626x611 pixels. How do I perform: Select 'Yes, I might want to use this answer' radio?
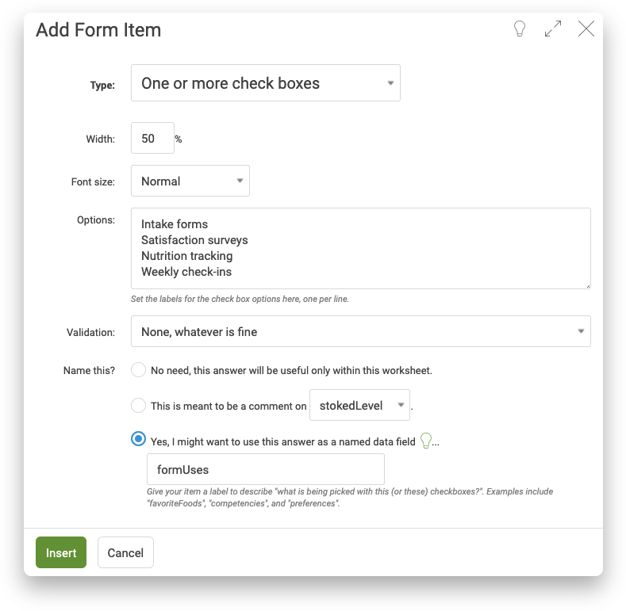point(138,439)
